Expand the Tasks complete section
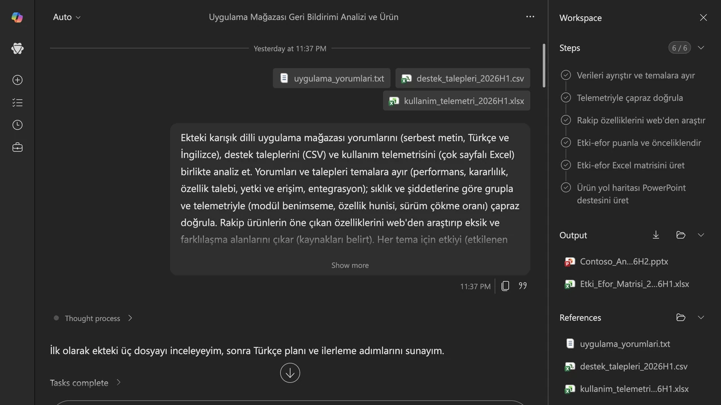The height and width of the screenshot is (405, 721). click(86, 382)
